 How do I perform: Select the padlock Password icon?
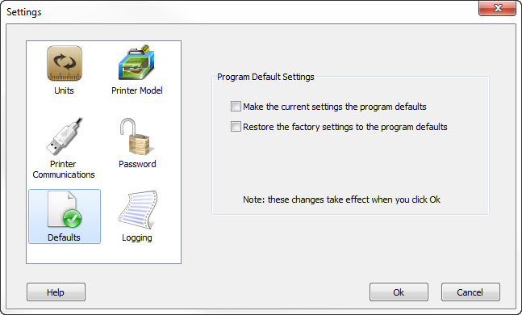pos(137,136)
